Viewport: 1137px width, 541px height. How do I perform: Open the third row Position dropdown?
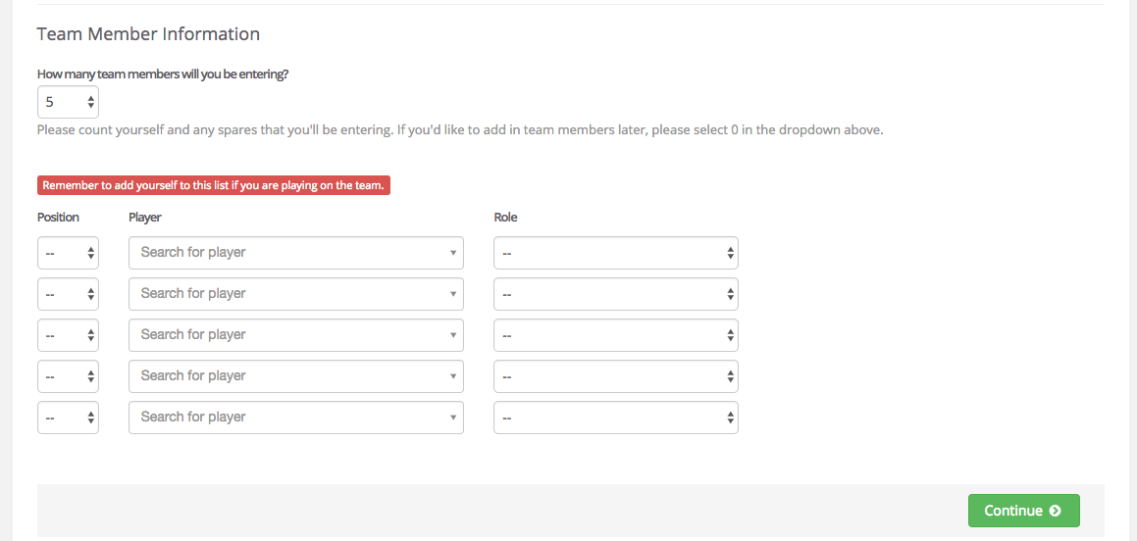68,335
